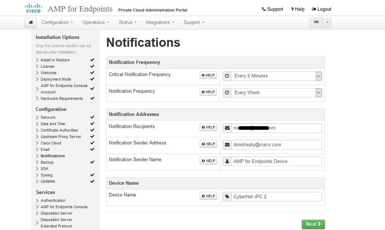Click HELP for Notification Sender Name

point(208,161)
